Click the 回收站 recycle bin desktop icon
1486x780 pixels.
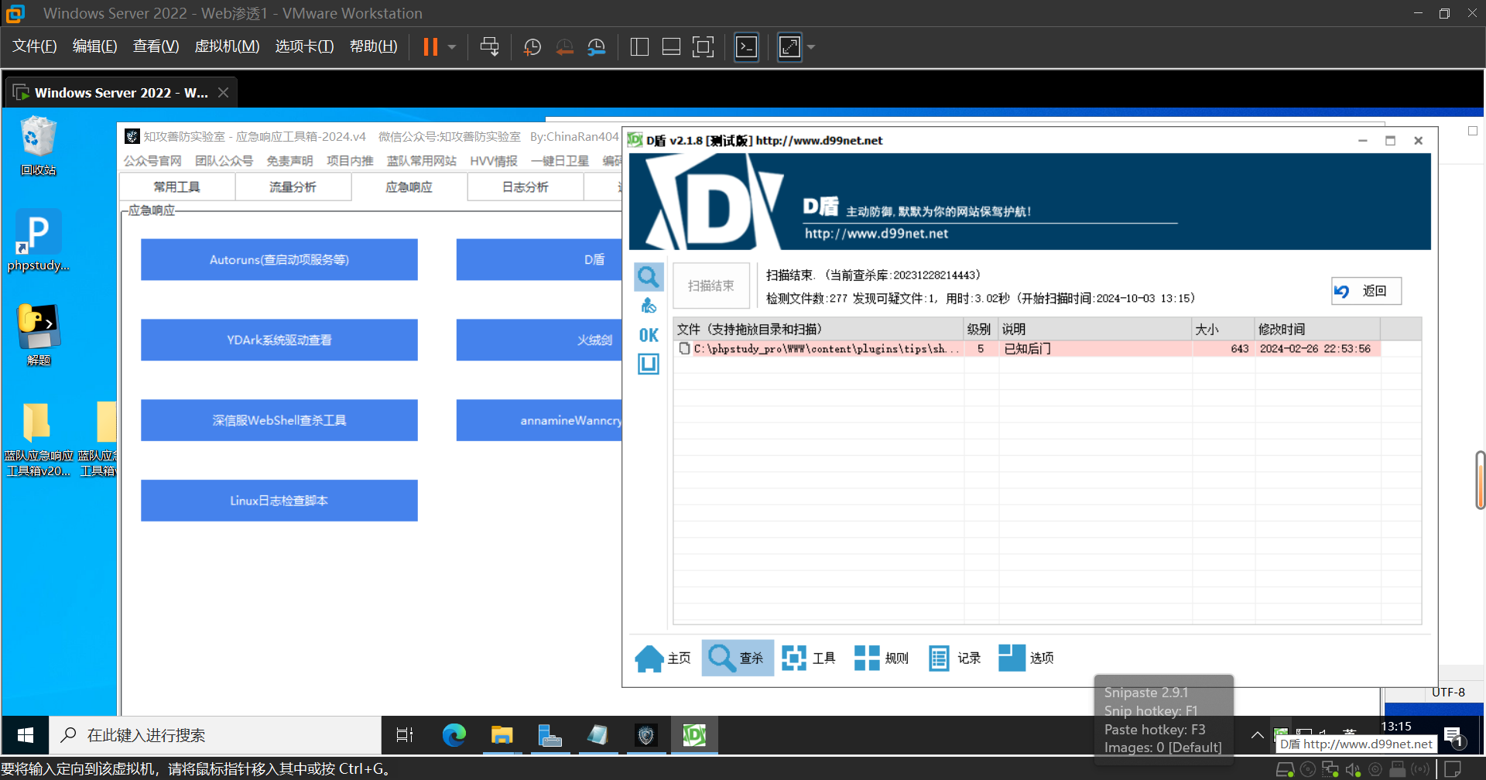pyautogui.click(x=38, y=145)
